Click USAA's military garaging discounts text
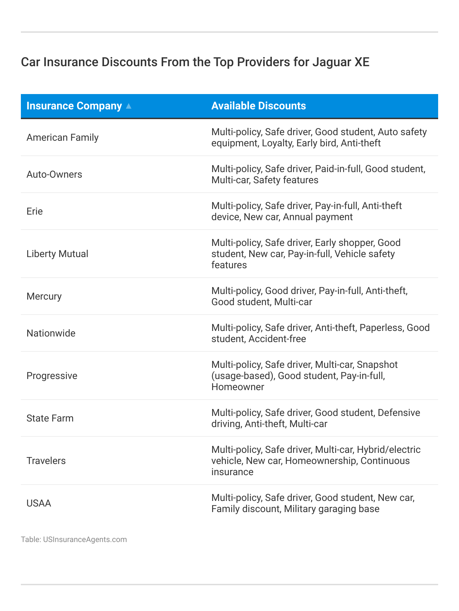The width and height of the screenshot is (459, 611). tap(313, 503)
